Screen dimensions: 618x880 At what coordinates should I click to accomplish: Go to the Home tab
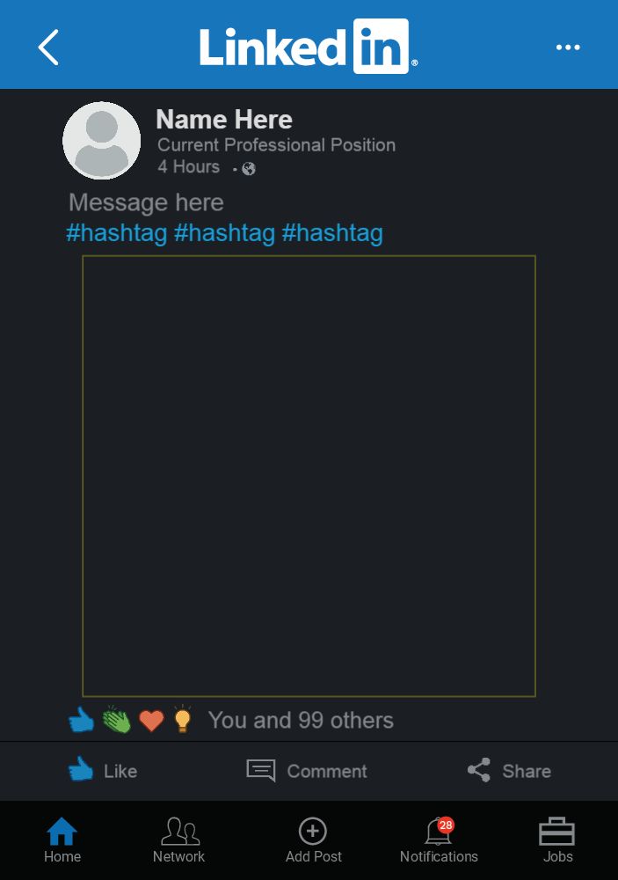pyautogui.click(x=62, y=840)
